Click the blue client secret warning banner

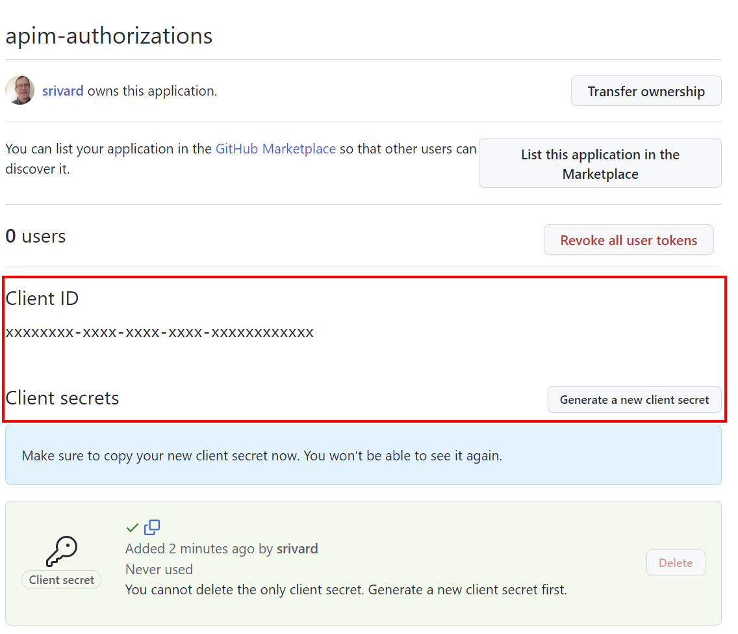pos(364,455)
